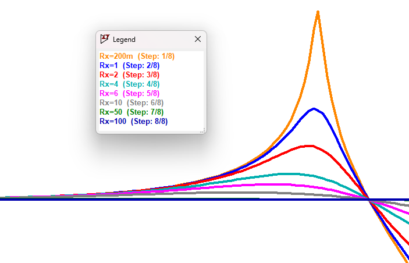Click the peak of the blue curve
Viewport: 409px width, 263px height.
point(314,108)
